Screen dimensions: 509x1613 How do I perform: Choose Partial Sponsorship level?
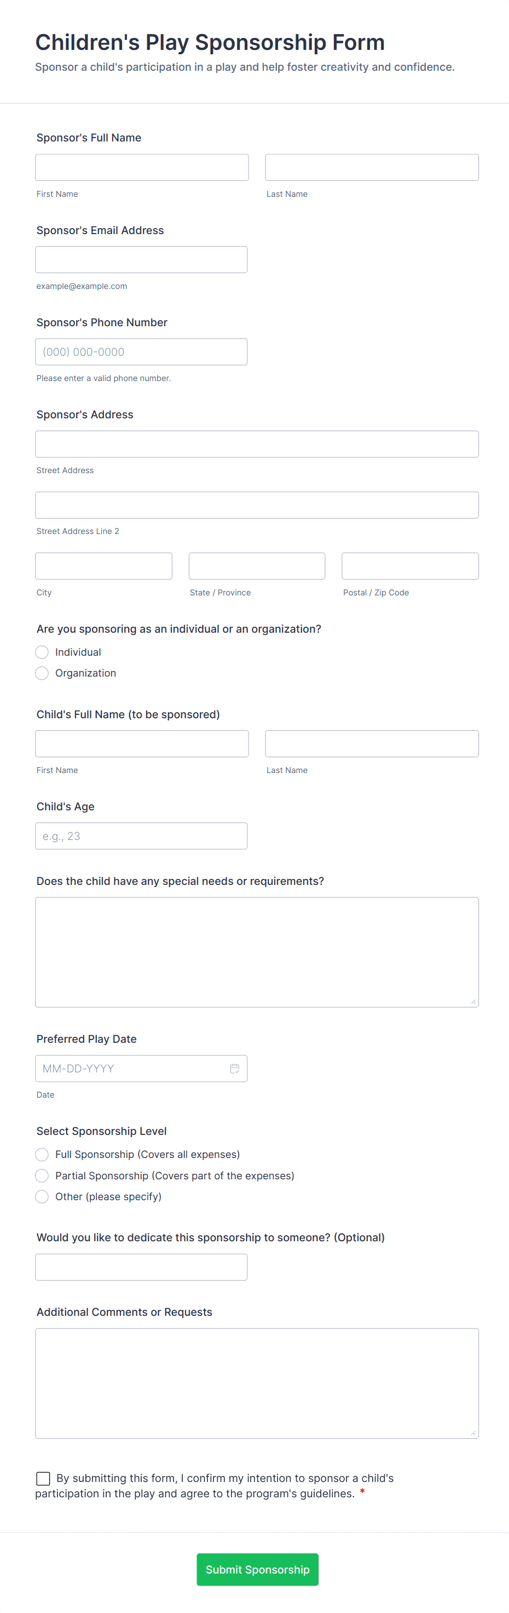point(42,1175)
